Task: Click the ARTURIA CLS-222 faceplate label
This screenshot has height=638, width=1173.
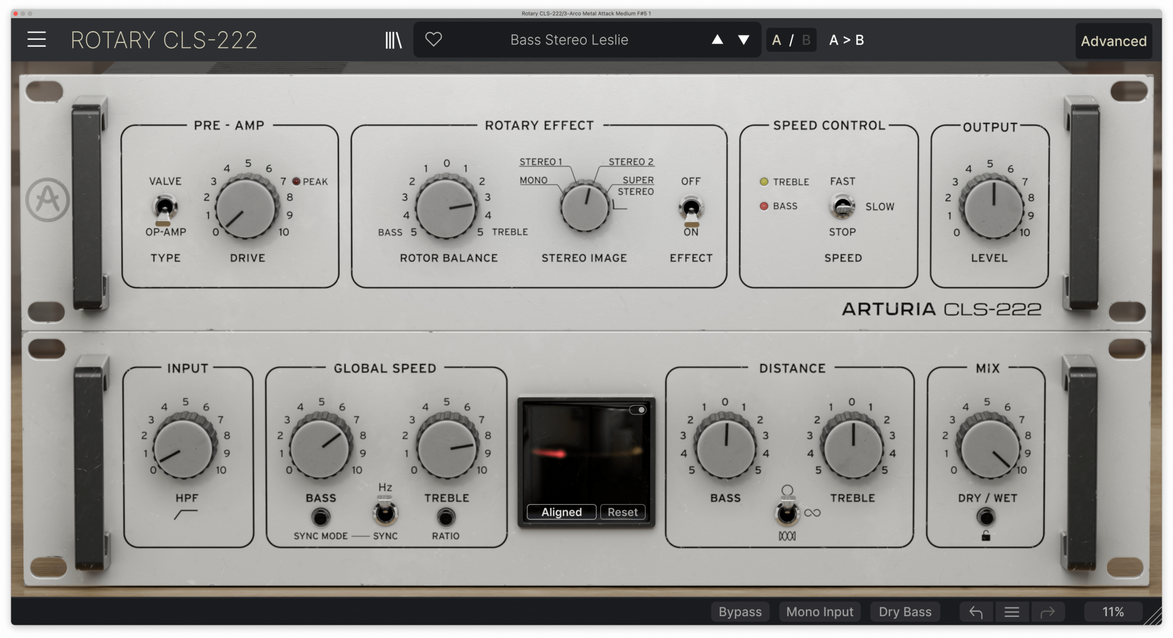Action: point(941,309)
